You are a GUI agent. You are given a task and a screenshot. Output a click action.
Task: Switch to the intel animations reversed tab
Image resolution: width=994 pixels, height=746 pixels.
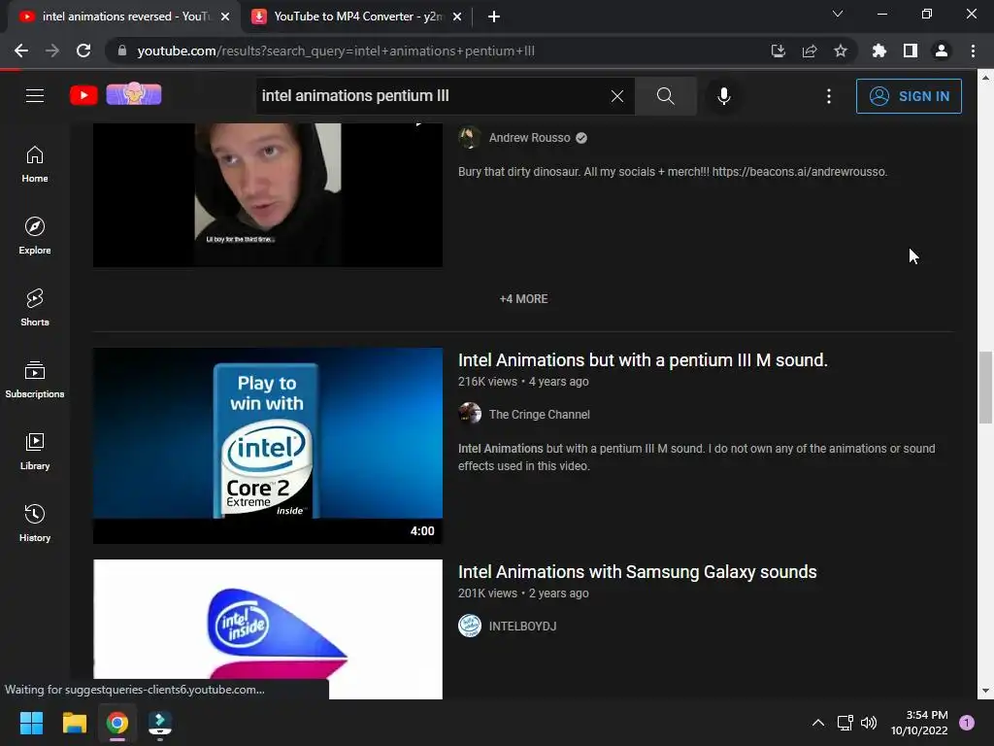123,17
